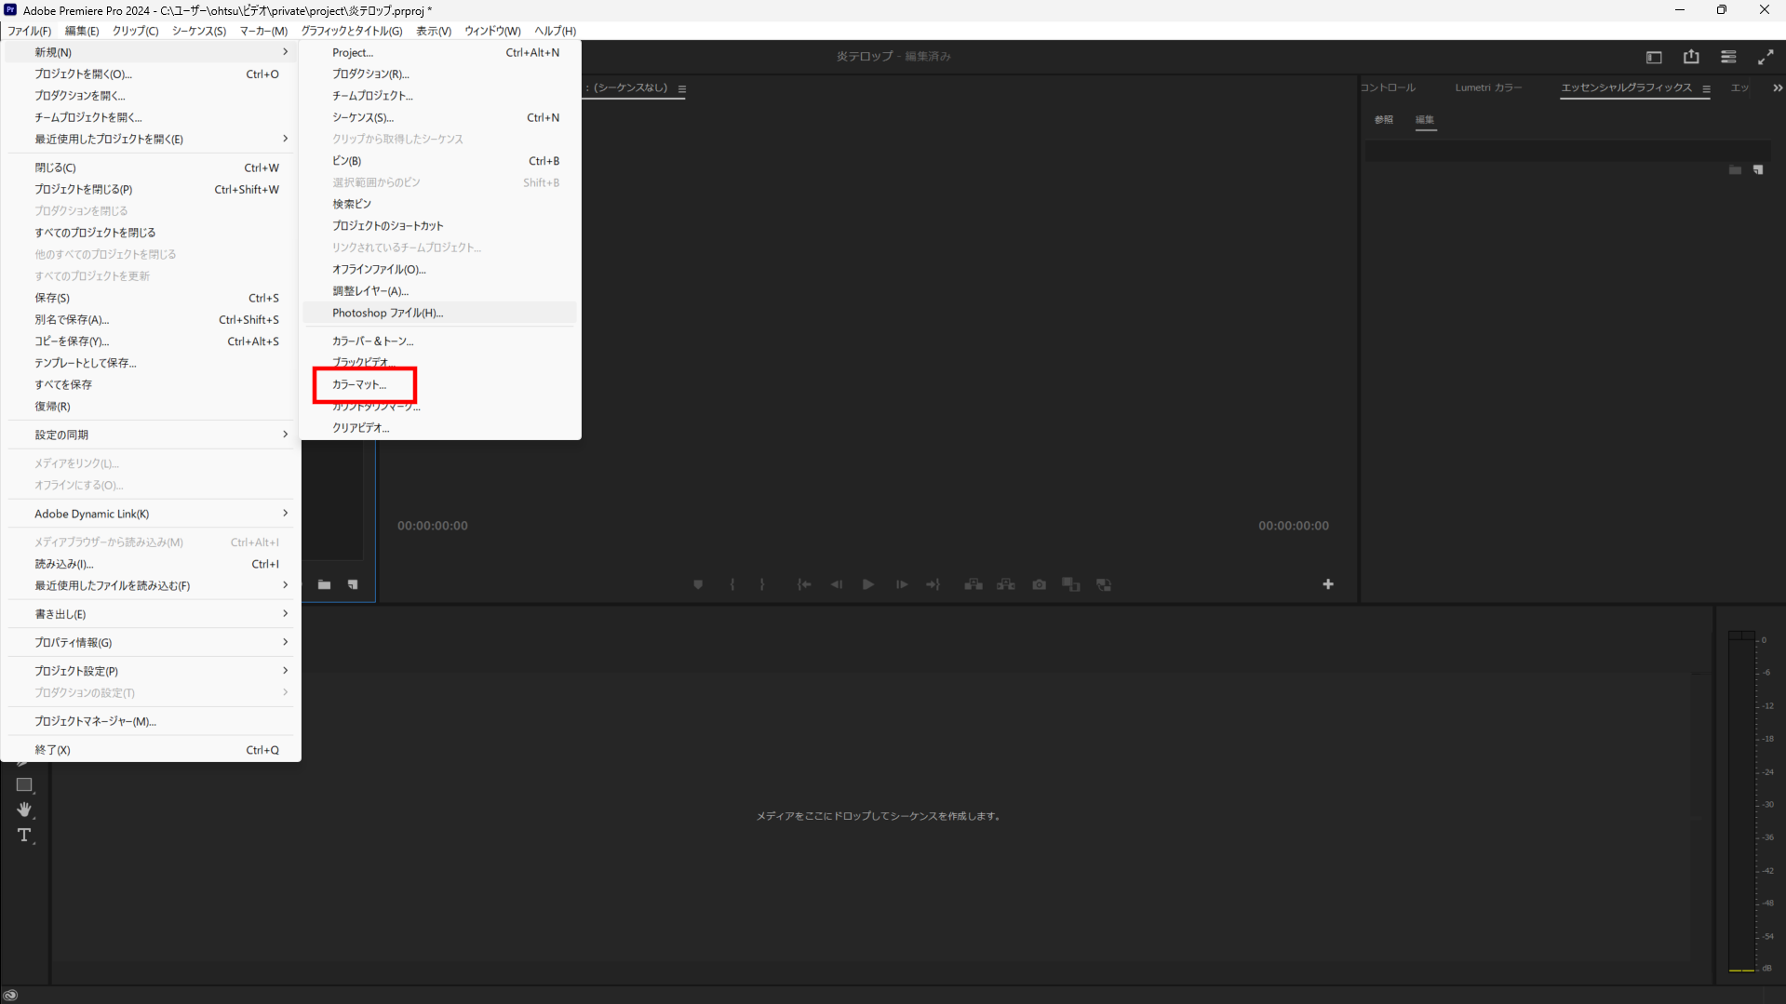Click the Insert edit icon
1786x1004 pixels.
(974, 584)
